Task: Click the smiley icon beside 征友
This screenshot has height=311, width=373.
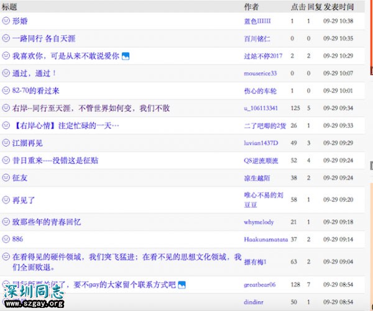Action: click(6, 178)
